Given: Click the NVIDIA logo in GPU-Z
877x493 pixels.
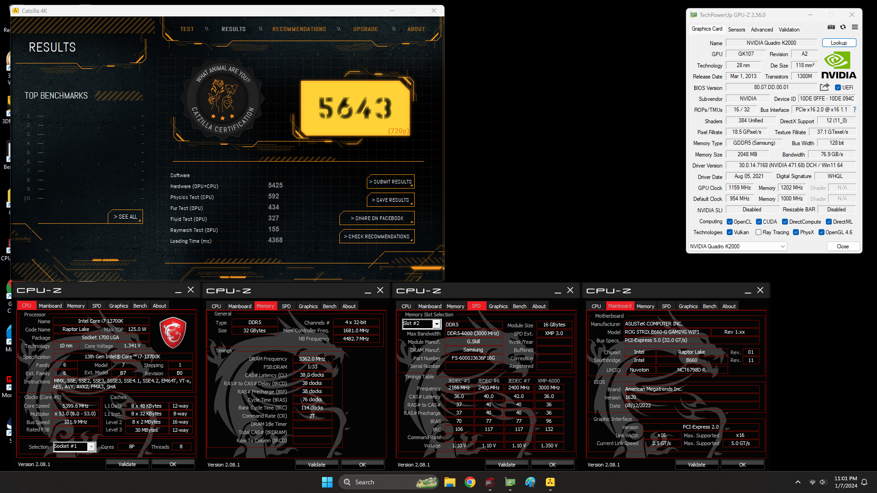Looking at the screenshot, I should point(839,65).
